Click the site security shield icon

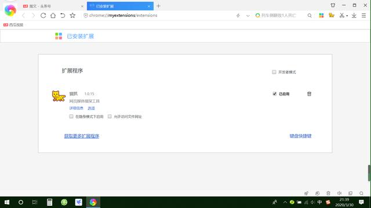coord(86,16)
